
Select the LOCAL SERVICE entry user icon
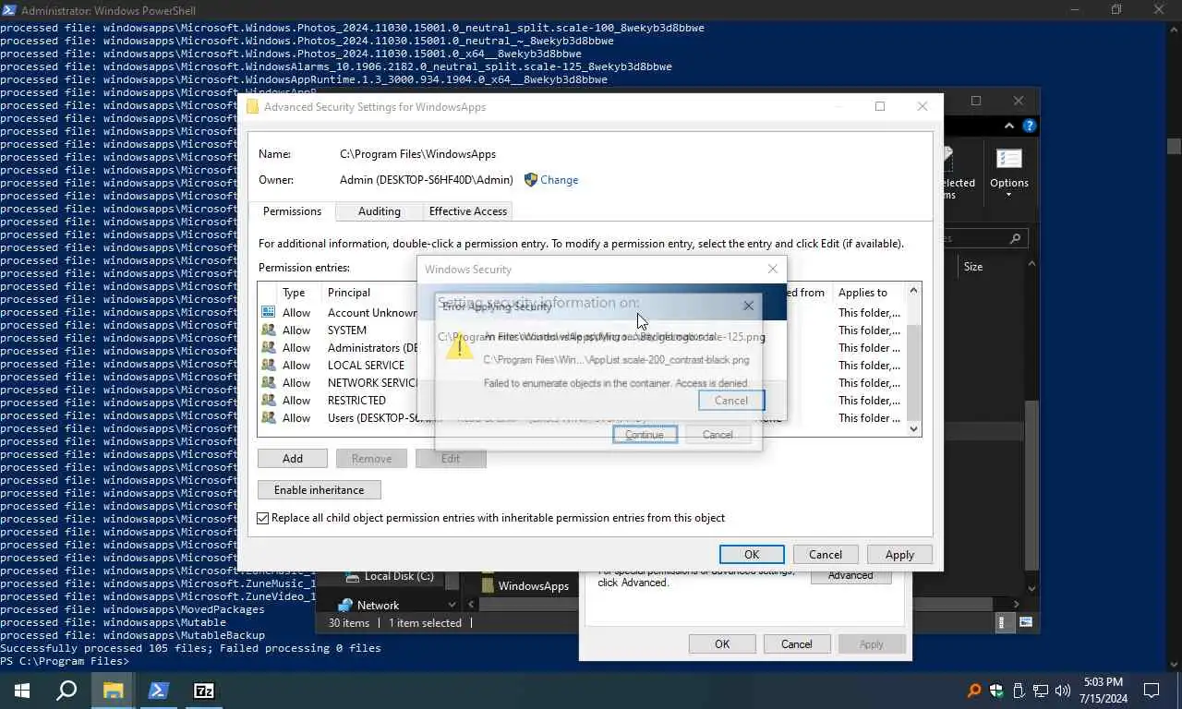(x=268, y=366)
